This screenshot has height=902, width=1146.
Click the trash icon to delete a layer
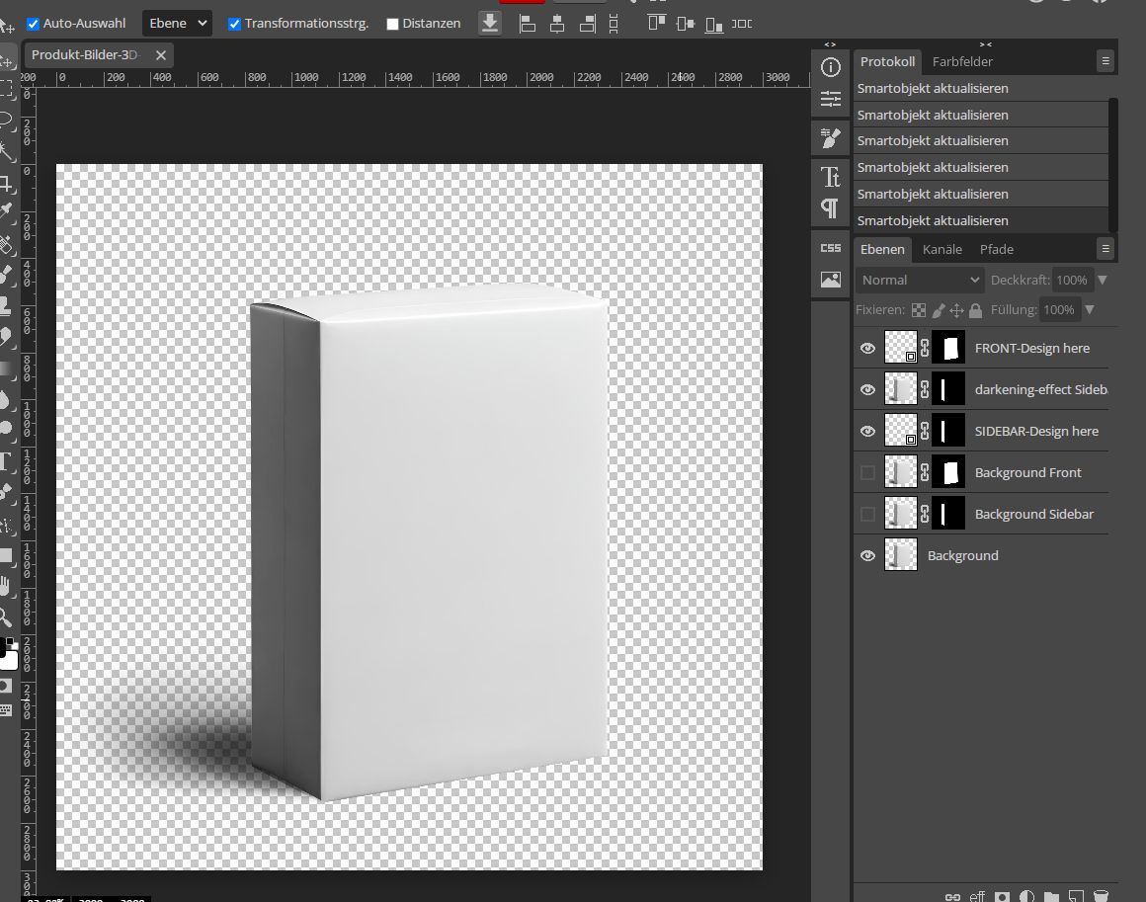[1100, 895]
